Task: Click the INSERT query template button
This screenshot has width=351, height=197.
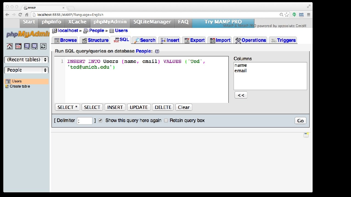Action: click(x=115, y=107)
